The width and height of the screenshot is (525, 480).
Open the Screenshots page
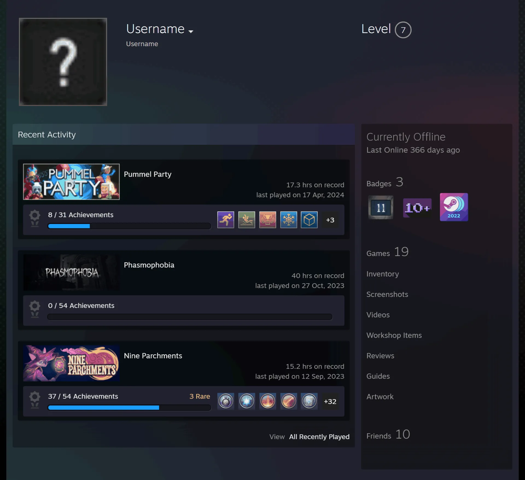click(387, 294)
